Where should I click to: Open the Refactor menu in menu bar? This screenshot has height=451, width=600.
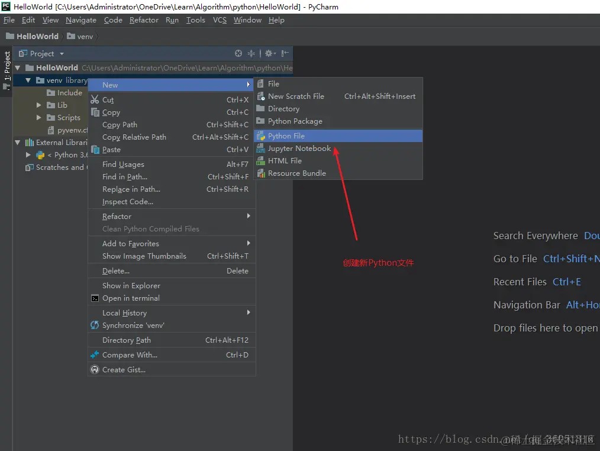tap(144, 20)
